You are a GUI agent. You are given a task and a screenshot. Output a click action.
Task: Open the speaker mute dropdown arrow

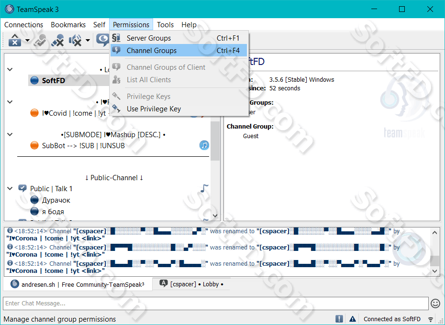coord(88,40)
